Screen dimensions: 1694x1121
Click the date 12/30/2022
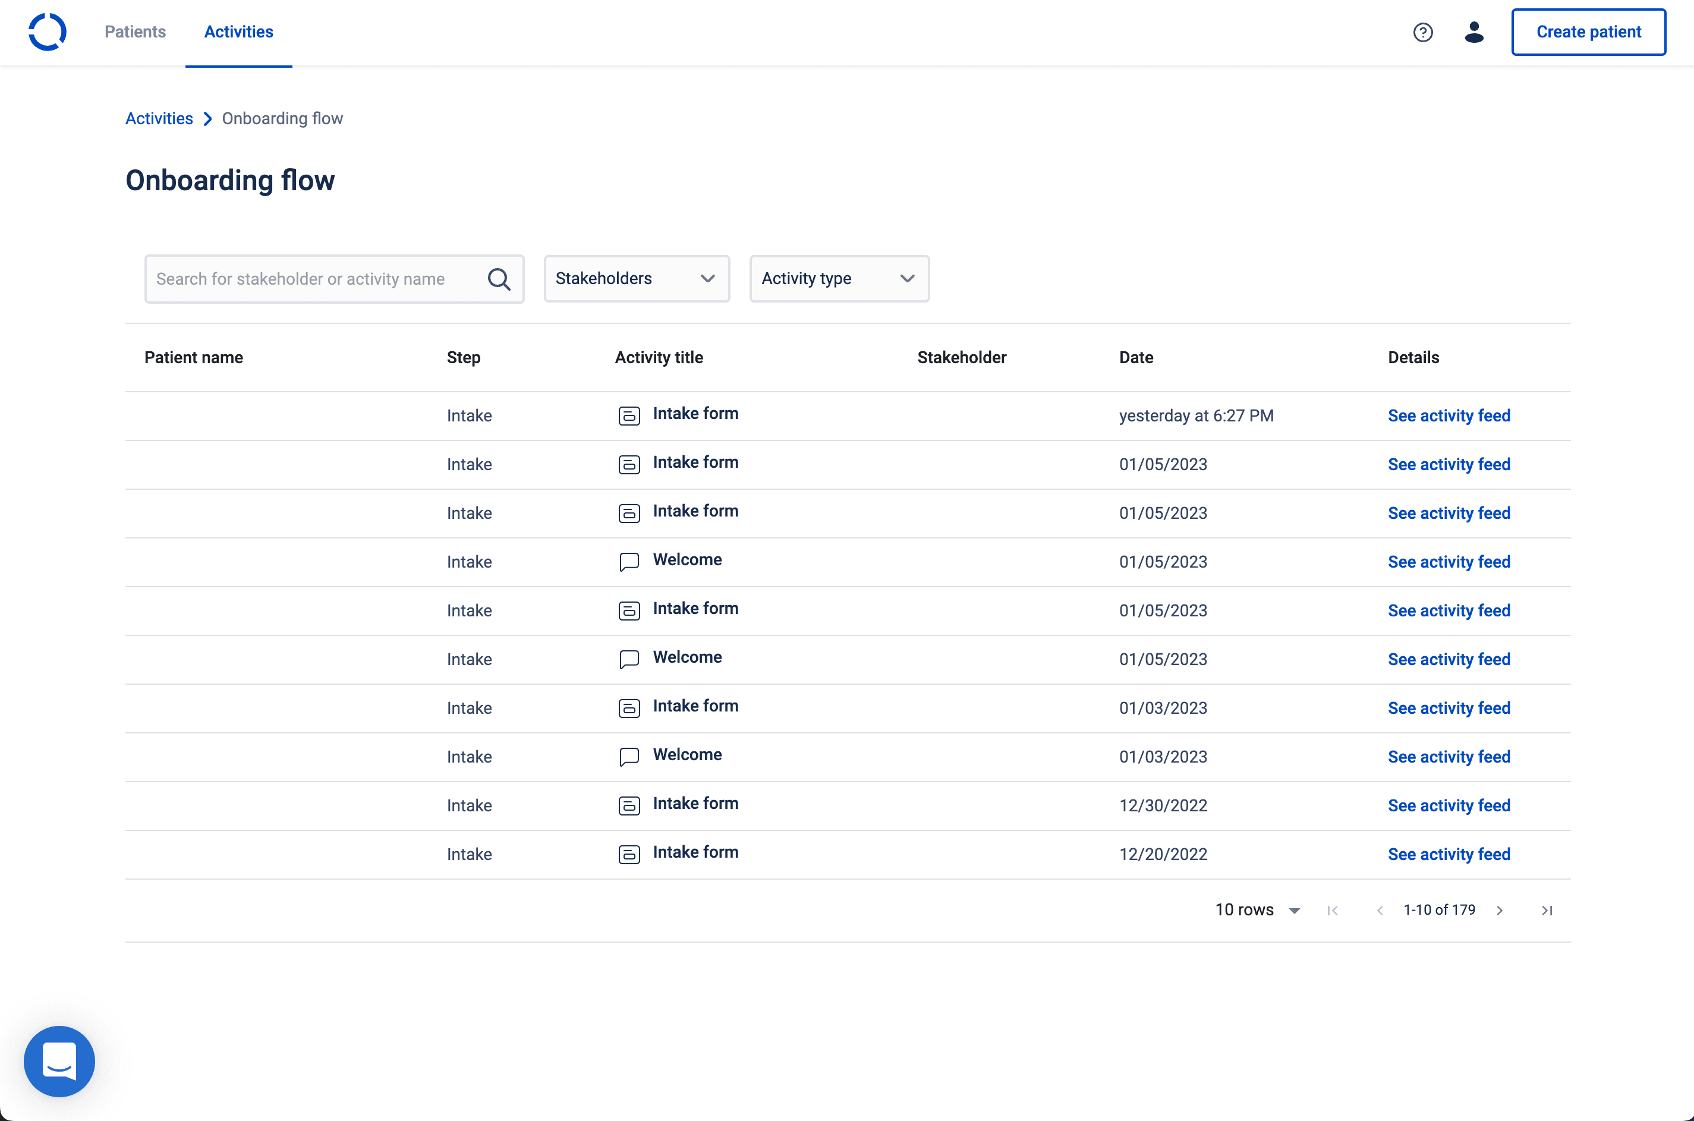click(x=1163, y=806)
